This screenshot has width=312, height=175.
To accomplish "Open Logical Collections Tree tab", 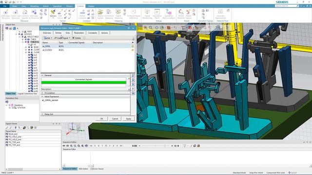I will (x=27, y=93).
